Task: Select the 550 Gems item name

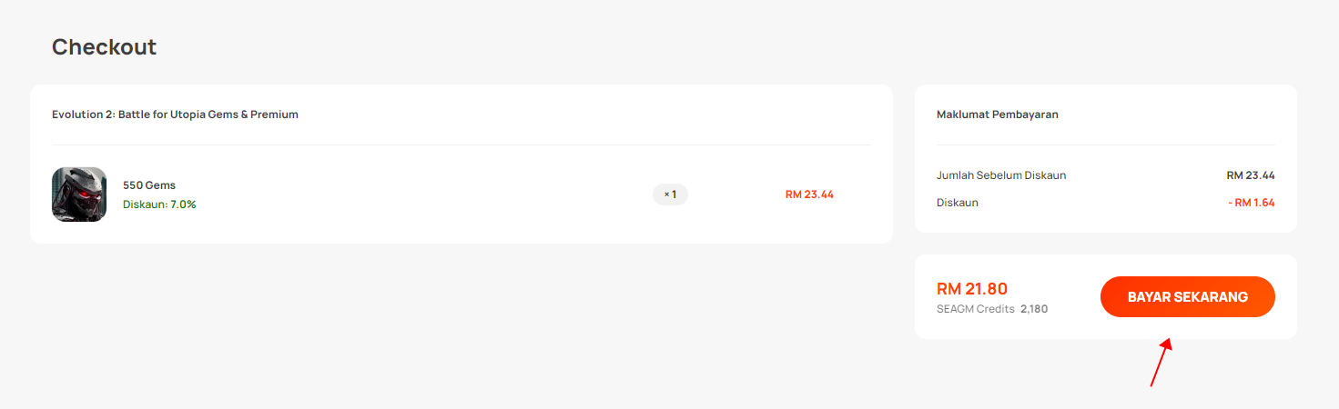Action: [x=149, y=185]
